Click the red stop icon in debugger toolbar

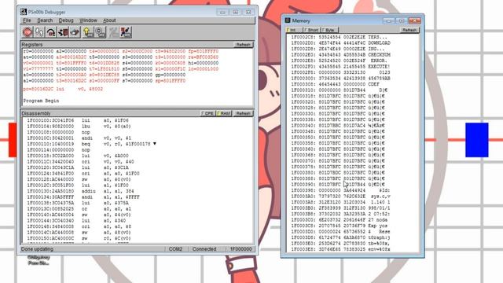pyautogui.click(x=28, y=32)
